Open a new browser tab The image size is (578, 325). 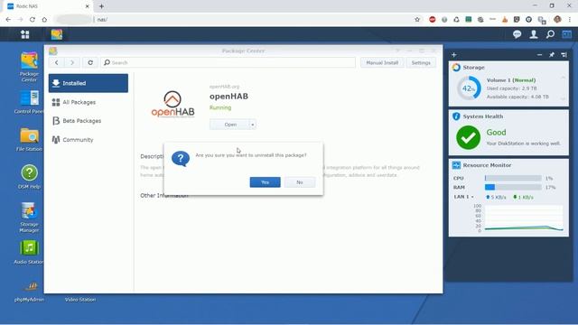pos(101,6)
